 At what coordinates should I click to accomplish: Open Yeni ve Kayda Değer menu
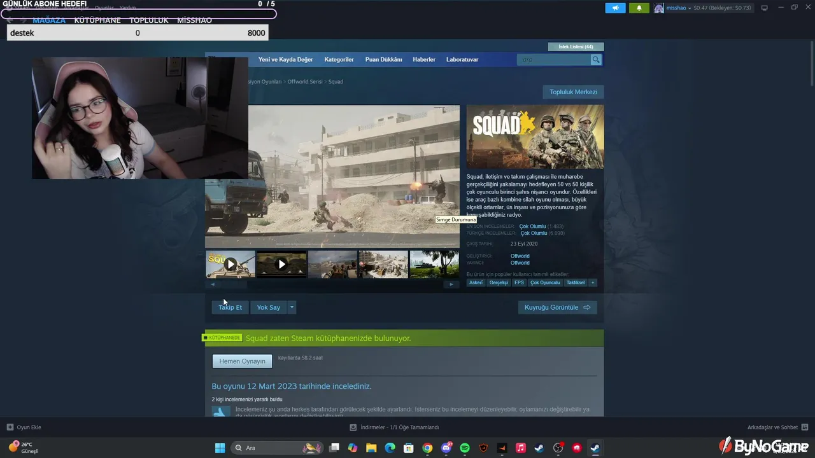tap(285, 60)
